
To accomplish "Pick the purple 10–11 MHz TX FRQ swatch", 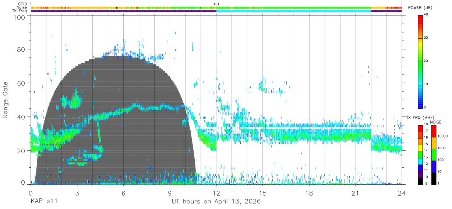I will click(420, 174).
